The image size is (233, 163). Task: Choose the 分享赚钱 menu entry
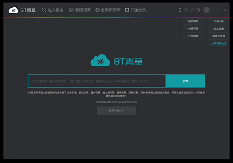point(193,36)
